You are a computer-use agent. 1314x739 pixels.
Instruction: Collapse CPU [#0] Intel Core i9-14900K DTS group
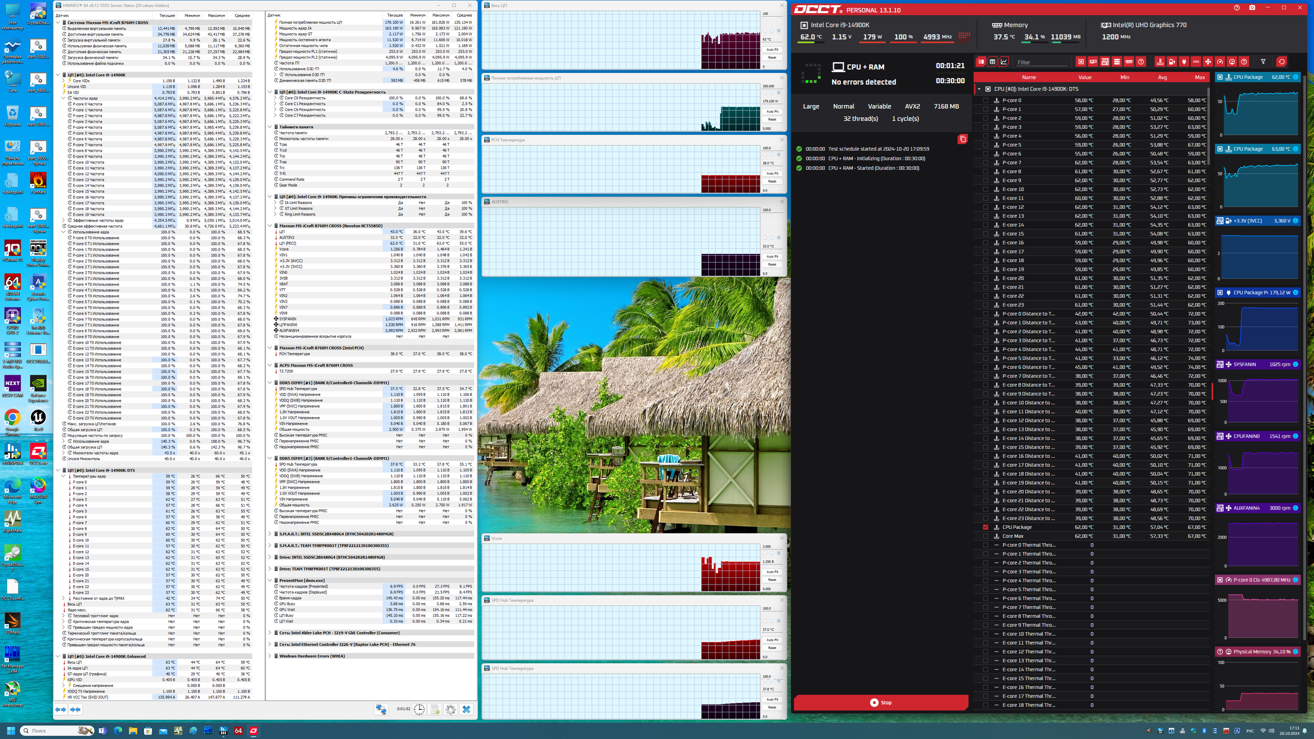point(979,89)
